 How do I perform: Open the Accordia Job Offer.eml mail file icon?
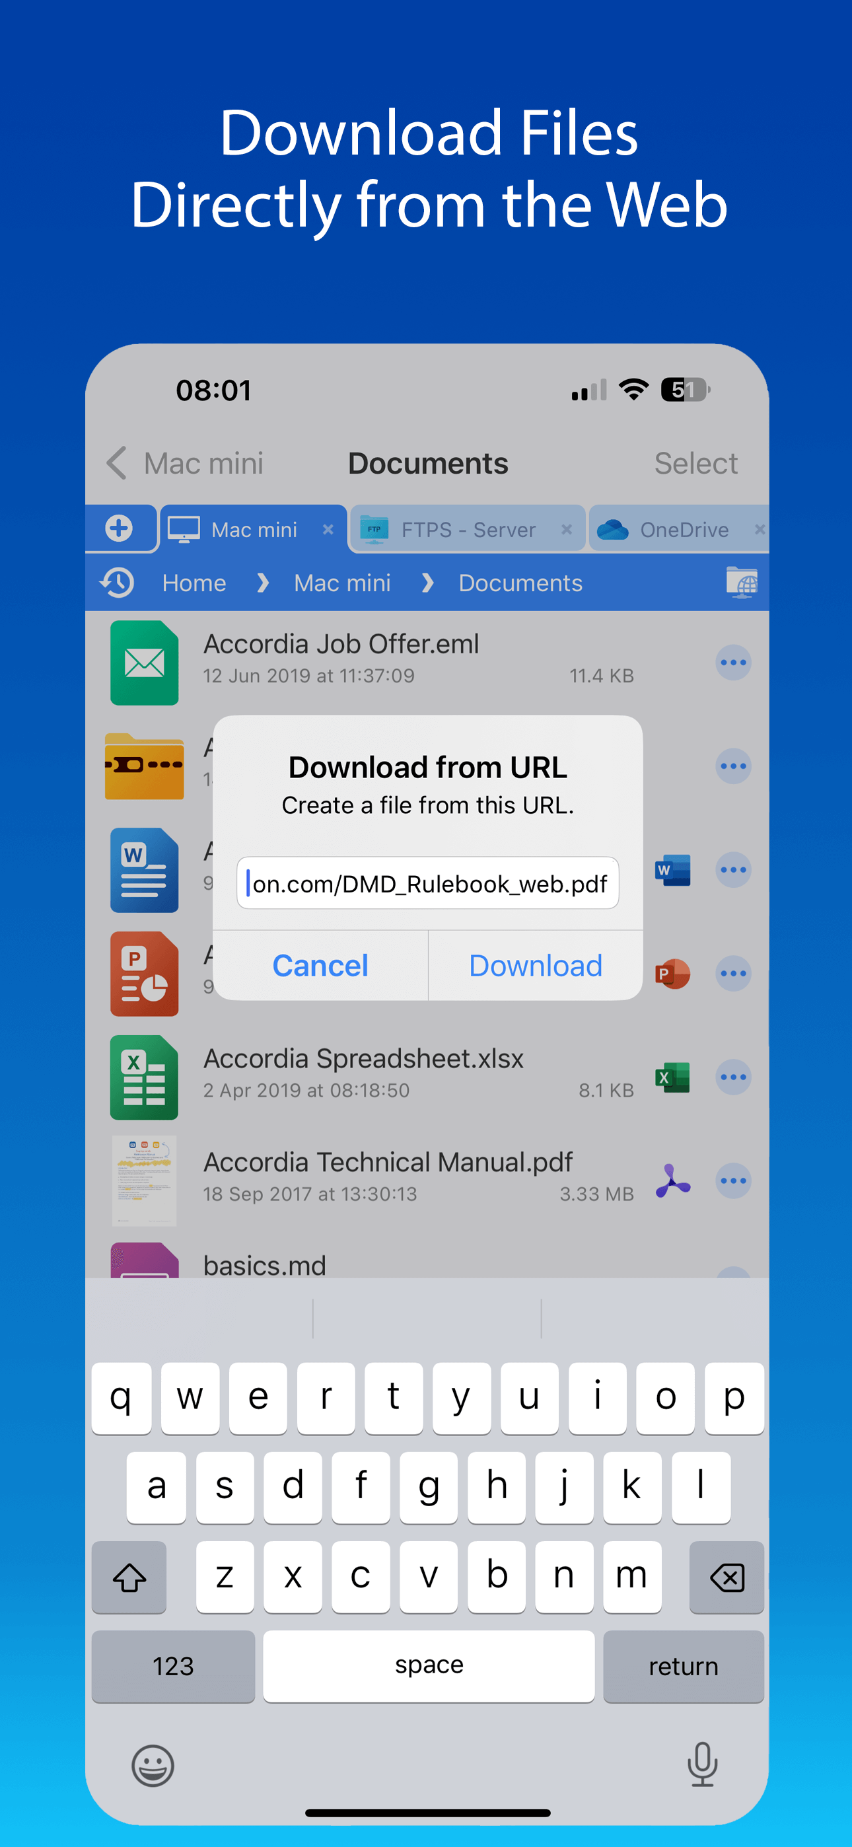[x=144, y=663]
